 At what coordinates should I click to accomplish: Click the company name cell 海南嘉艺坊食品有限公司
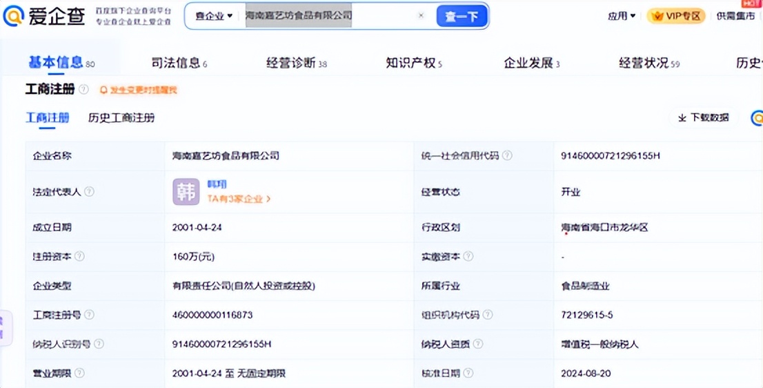pyautogui.click(x=226, y=156)
